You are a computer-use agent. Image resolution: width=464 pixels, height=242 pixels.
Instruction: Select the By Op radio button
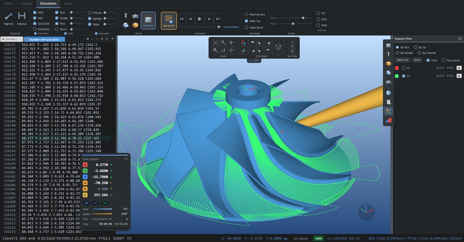click(x=415, y=47)
